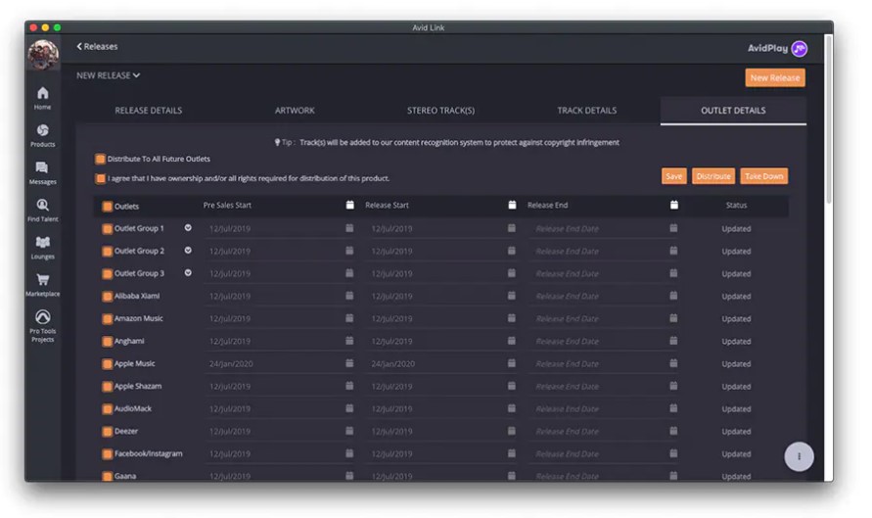Toggle the Apple Shazam checkbox
The height and width of the screenshot is (518, 872).
coord(107,386)
